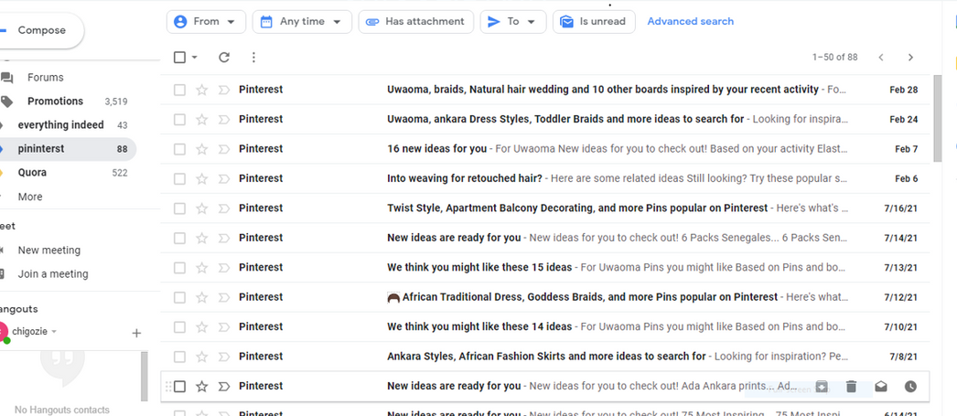The width and height of the screenshot is (957, 416).
Task: Star the '16 new ideas for you' email
Action: tap(201, 149)
